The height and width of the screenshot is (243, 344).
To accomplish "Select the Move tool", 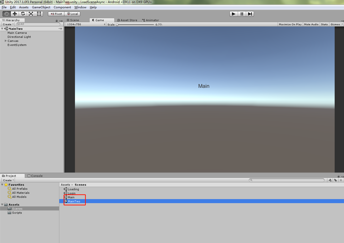I will click(14, 14).
